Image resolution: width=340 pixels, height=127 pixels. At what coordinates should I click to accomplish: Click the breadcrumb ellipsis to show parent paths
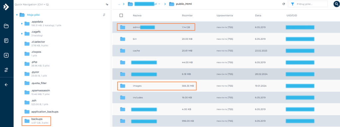[x=119, y=4]
